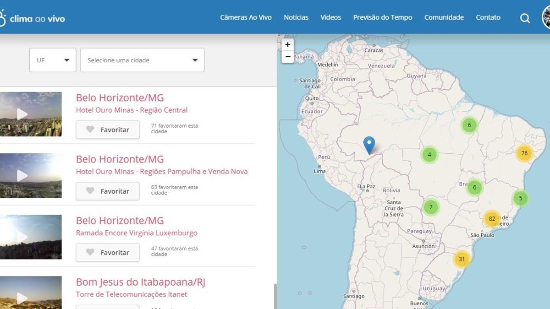Favorite the Pampulha e Venda Nova camera
The width and height of the screenshot is (550, 309).
108,191
